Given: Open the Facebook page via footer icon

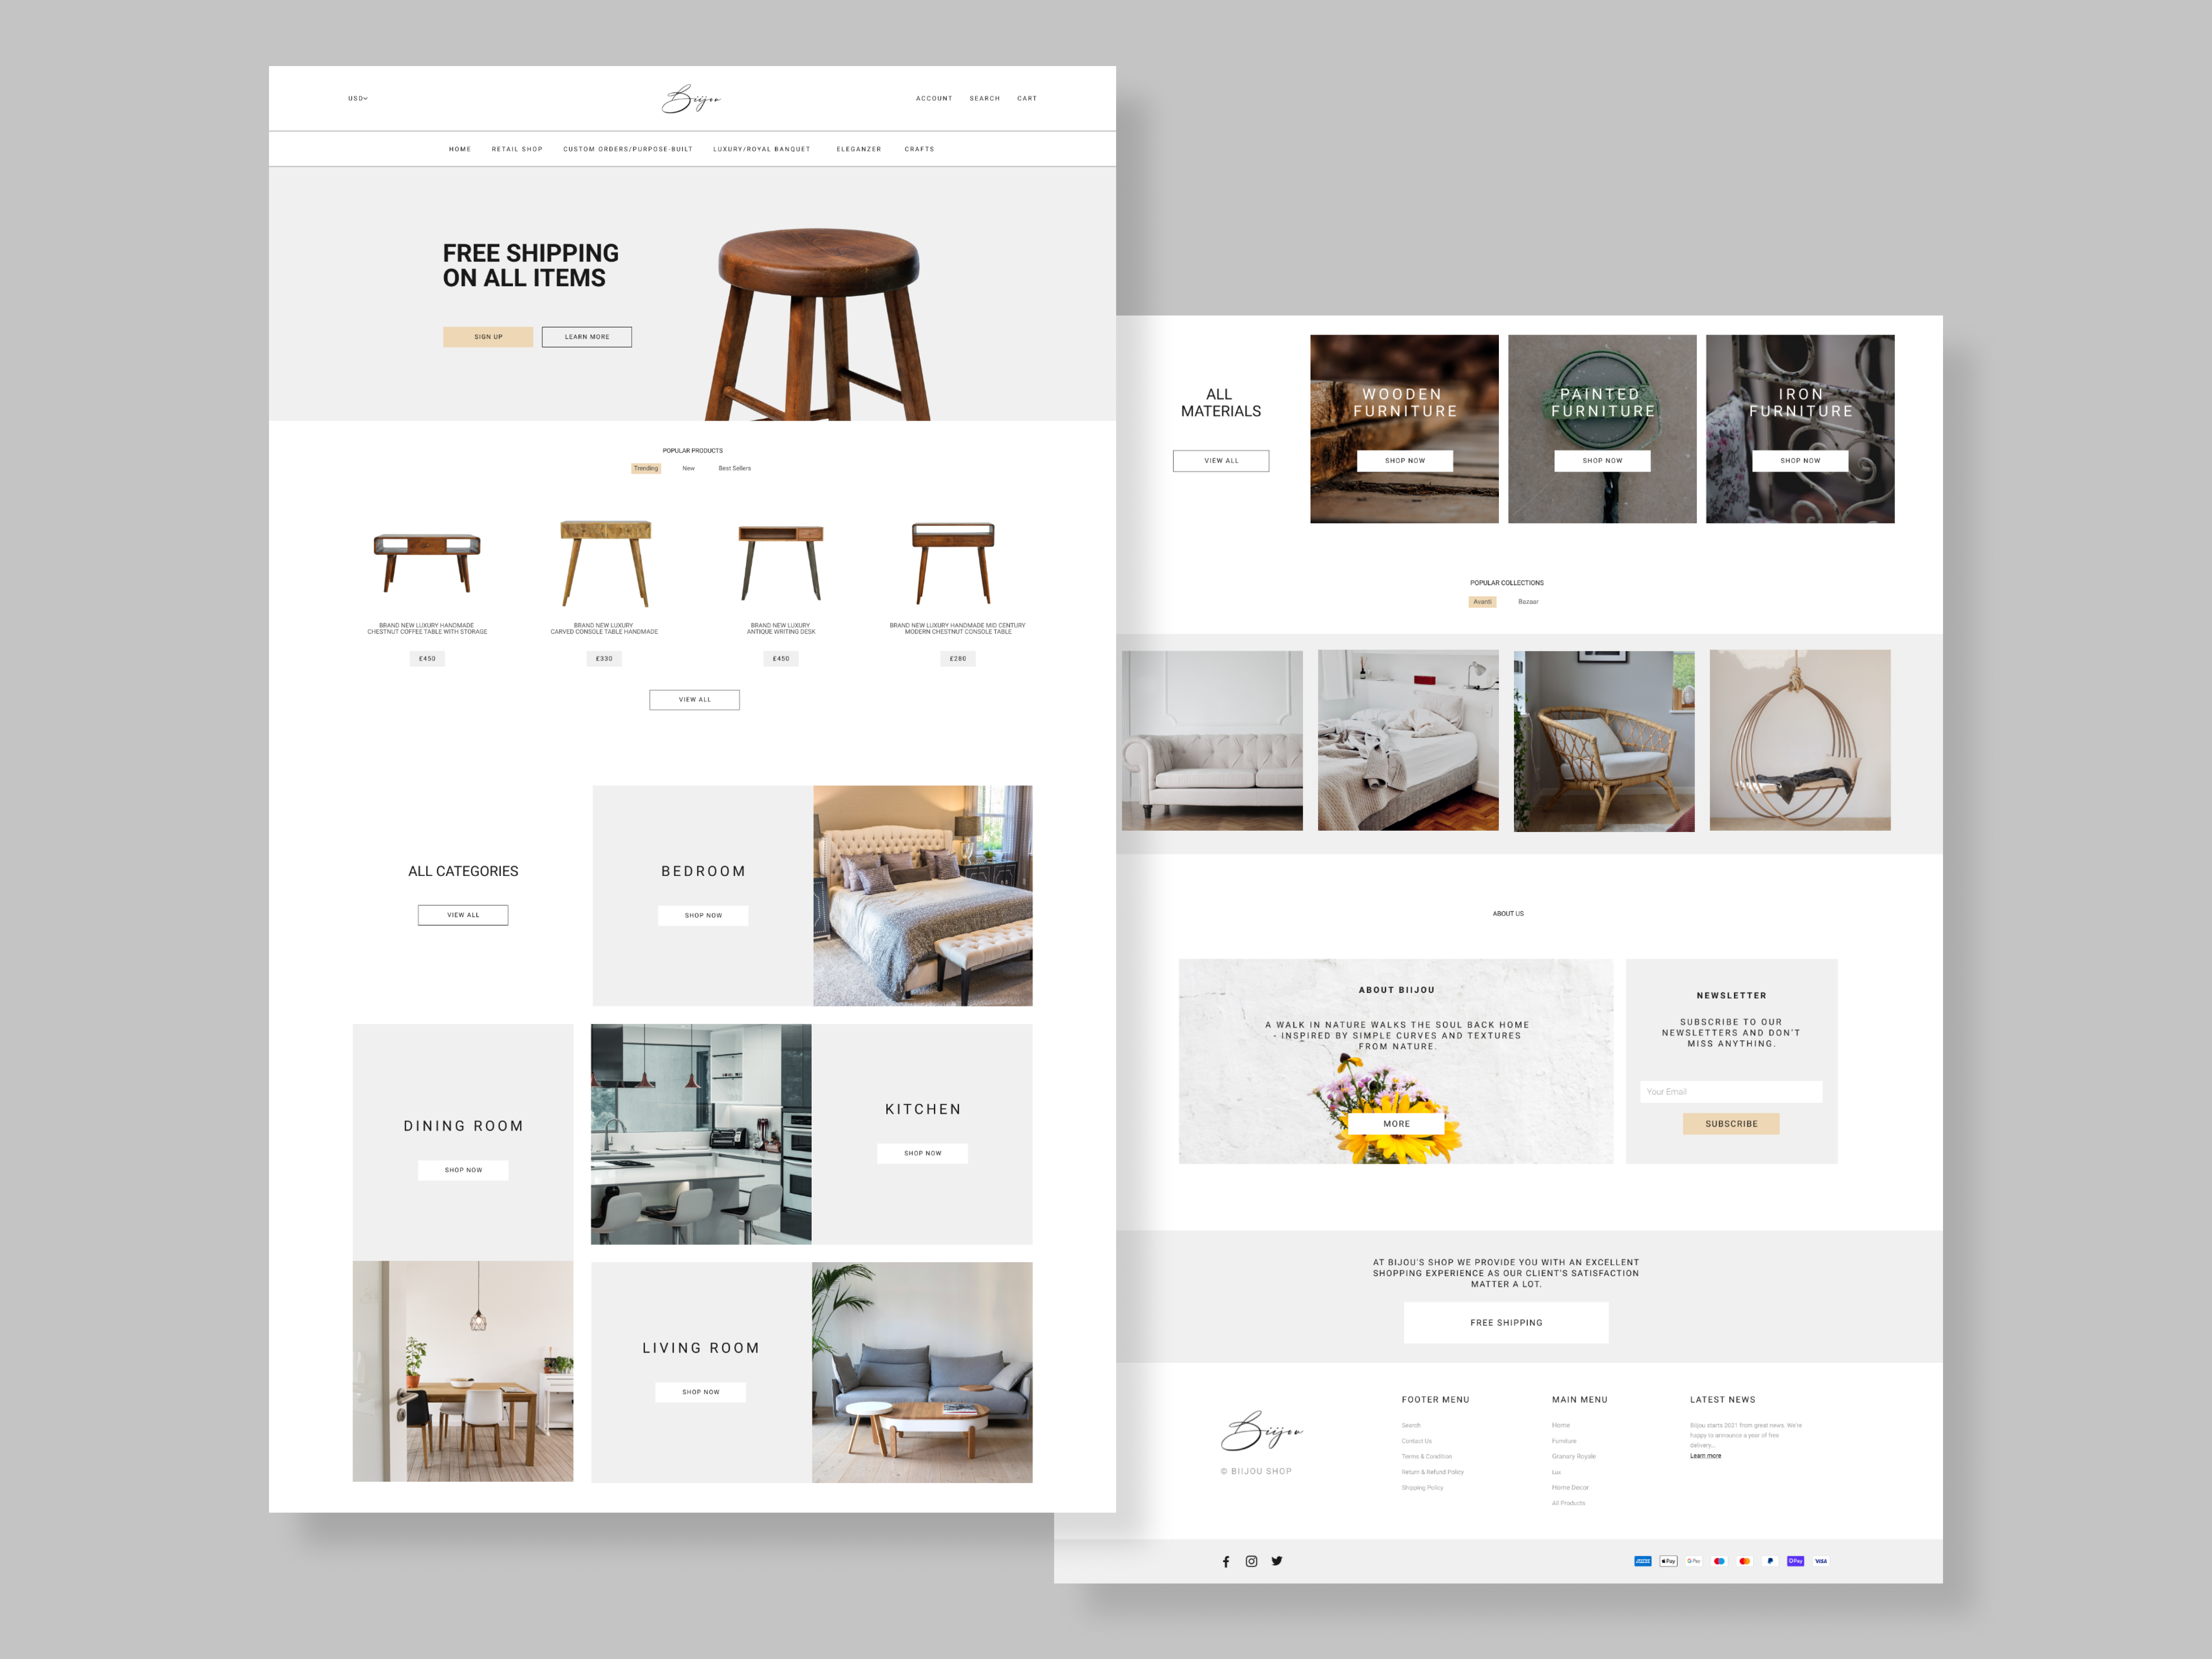Looking at the screenshot, I should pyautogui.click(x=1226, y=1561).
